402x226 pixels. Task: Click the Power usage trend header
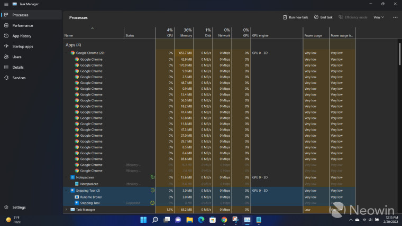(342, 33)
